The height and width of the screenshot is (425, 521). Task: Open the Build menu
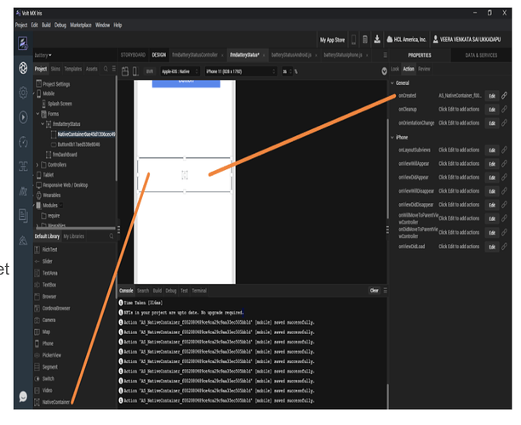46,25
